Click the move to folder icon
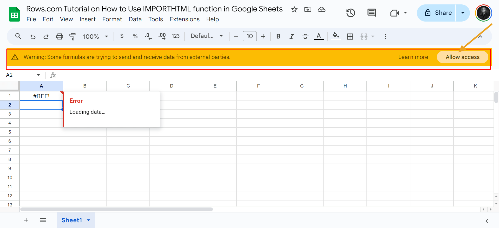The height and width of the screenshot is (228, 499). tap(308, 10)
